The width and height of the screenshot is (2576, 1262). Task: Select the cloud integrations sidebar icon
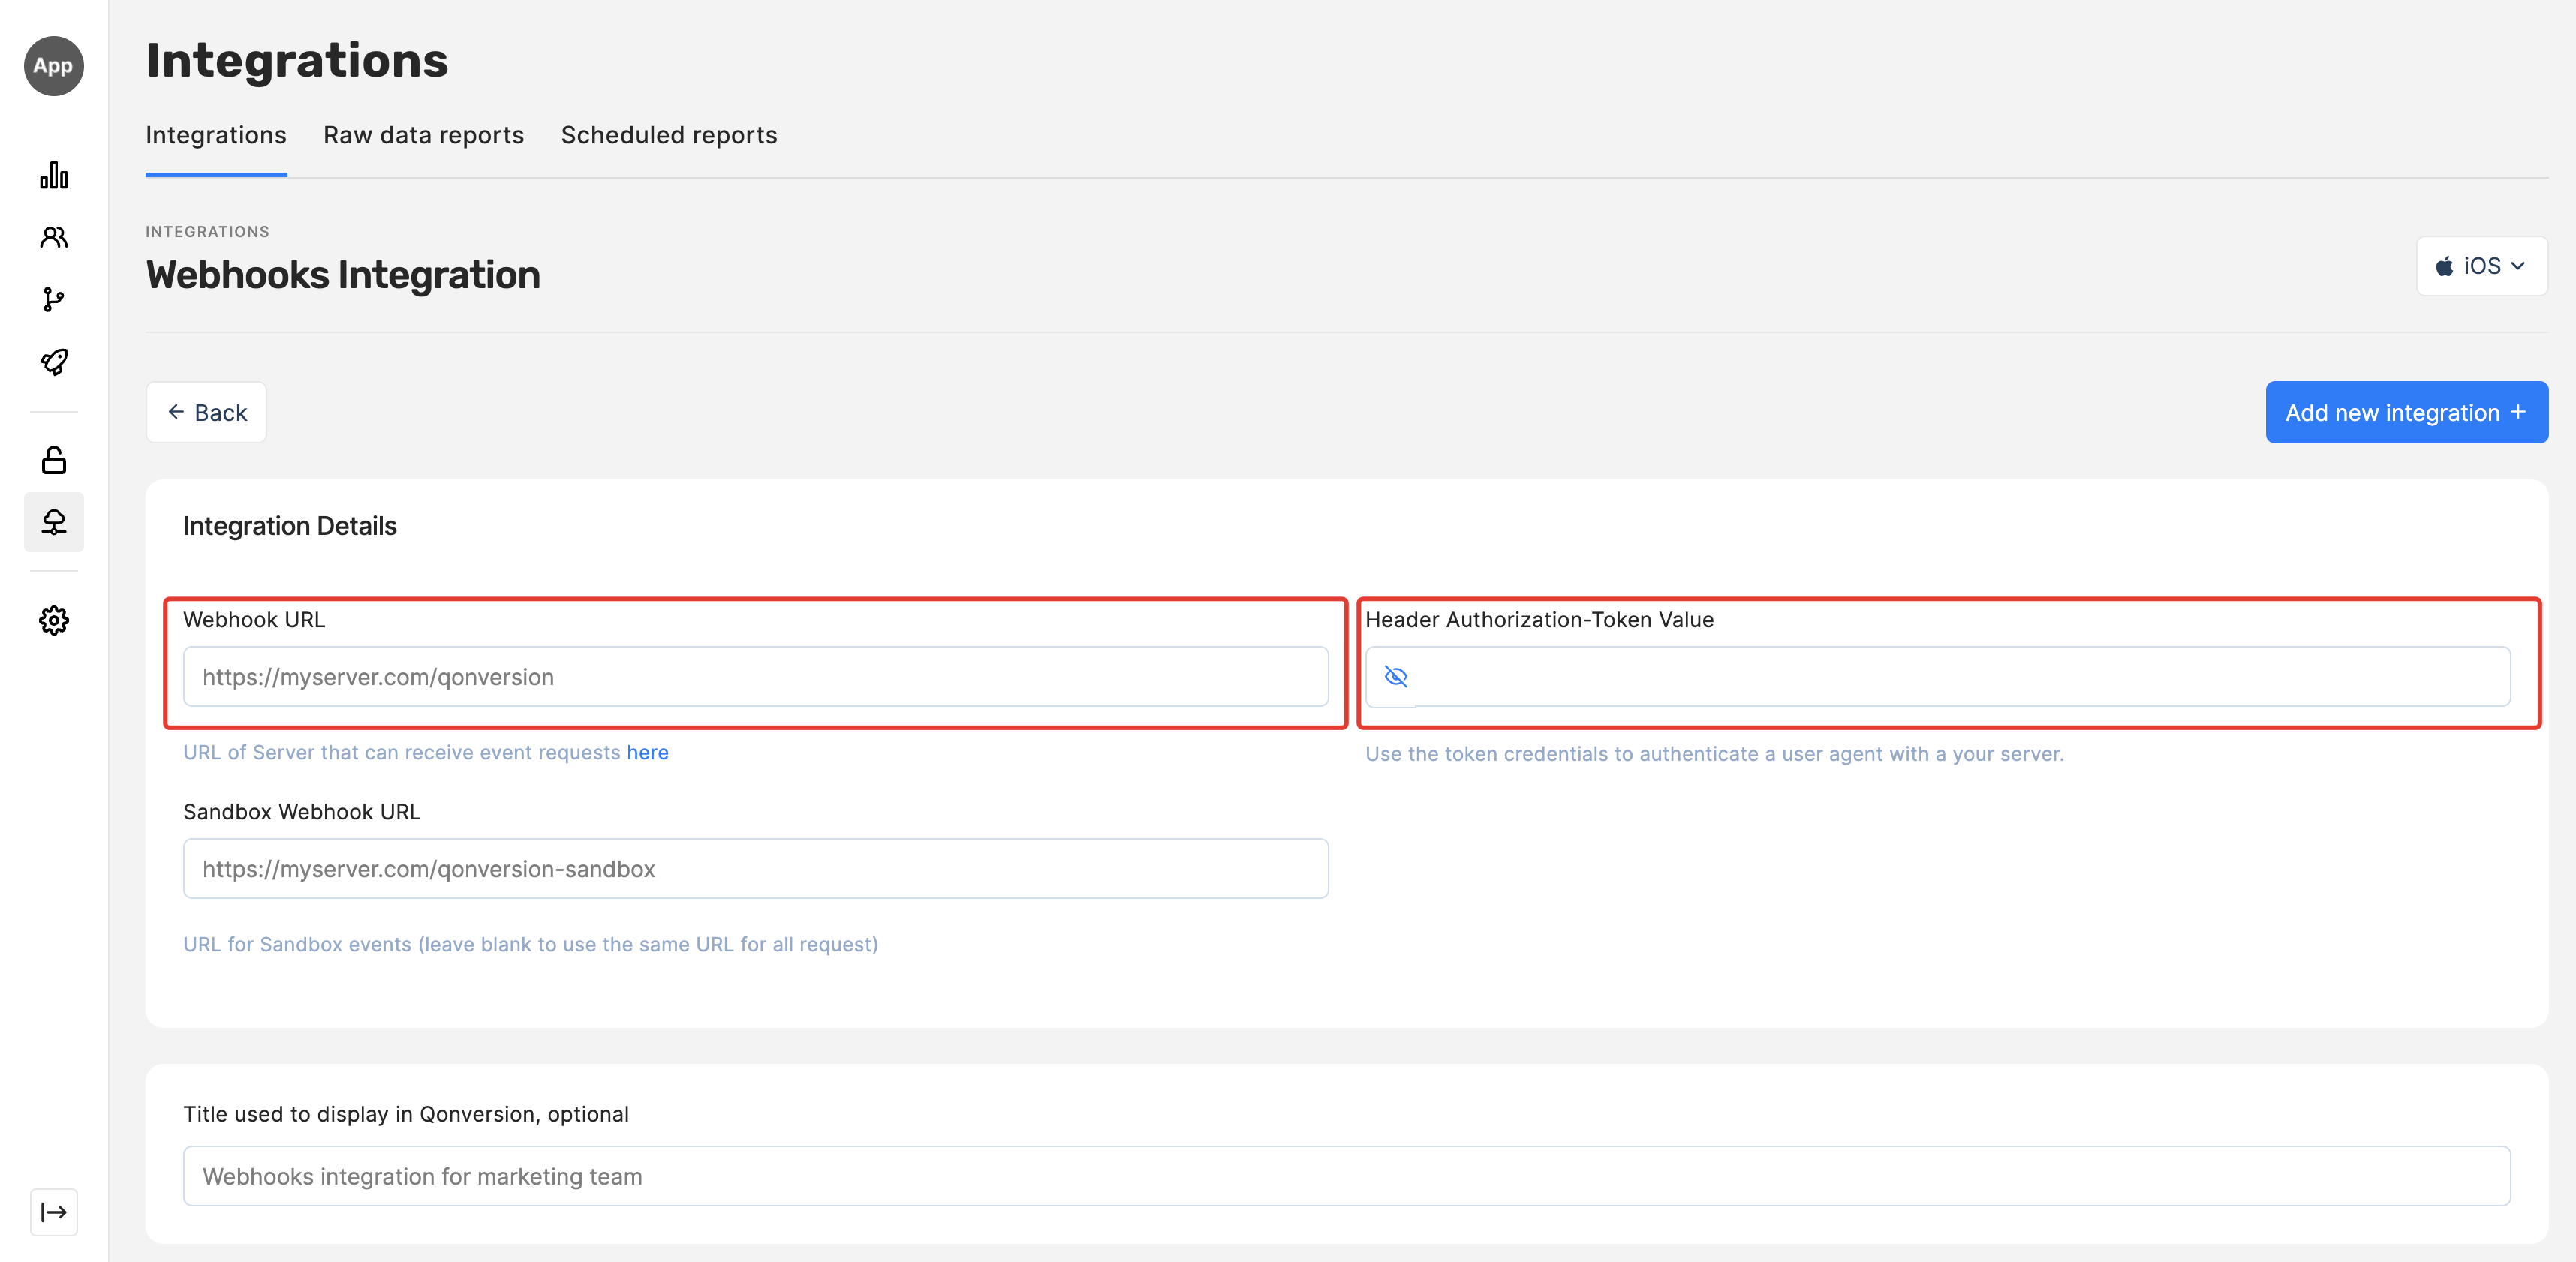pos(54,522)
